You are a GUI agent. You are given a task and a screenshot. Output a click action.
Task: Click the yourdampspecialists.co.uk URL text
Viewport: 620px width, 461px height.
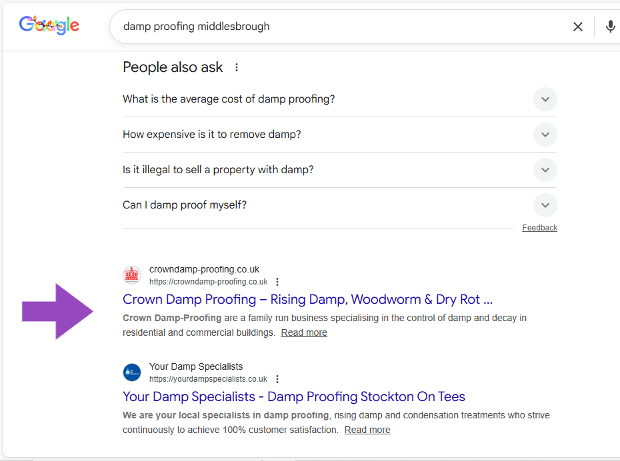tap(208, 379)
